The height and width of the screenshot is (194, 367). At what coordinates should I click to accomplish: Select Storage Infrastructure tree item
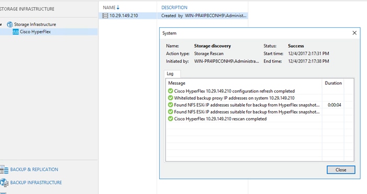click(x=35, y=24)
